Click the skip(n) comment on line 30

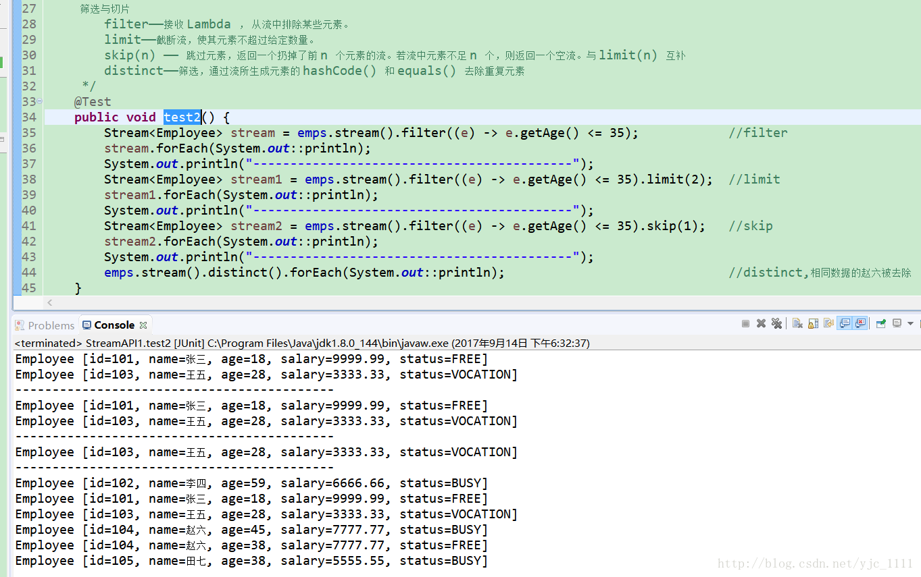click(x=395, y=55)
